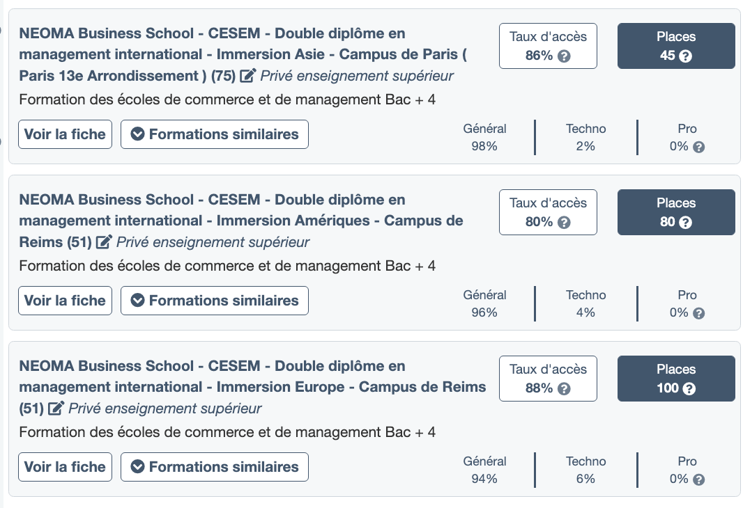The height and width of the screenshot is (508, 743).
Task: Click edit icon on Immersion Asie listing
Action: tap(248, 76)
